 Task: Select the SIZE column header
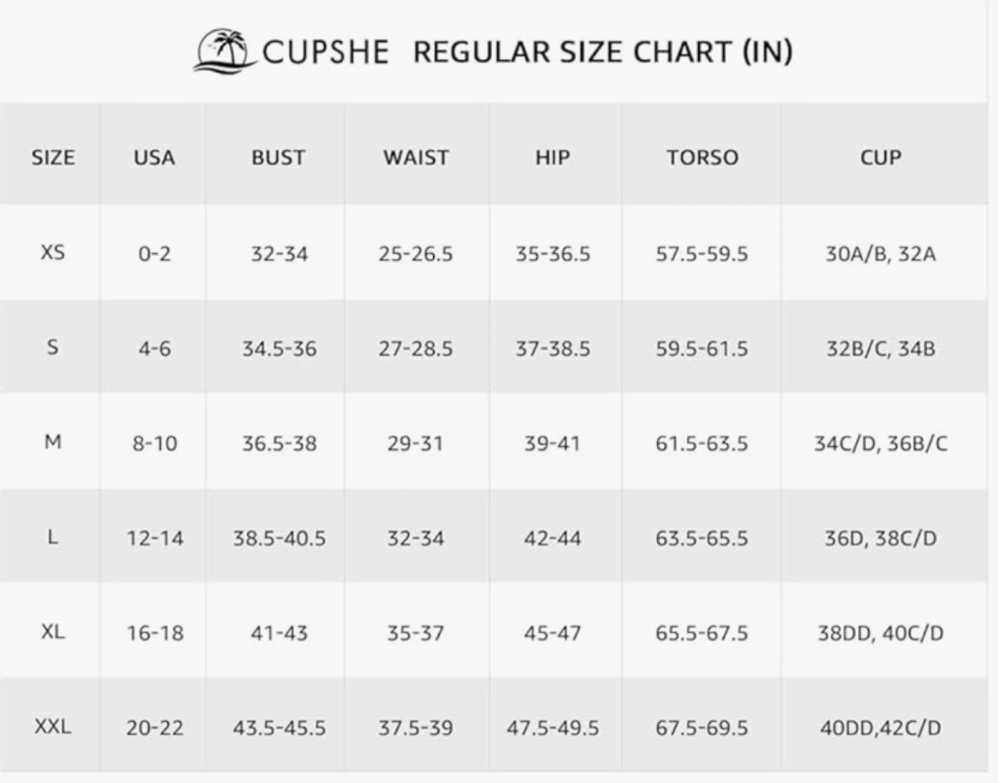[53, 158]
